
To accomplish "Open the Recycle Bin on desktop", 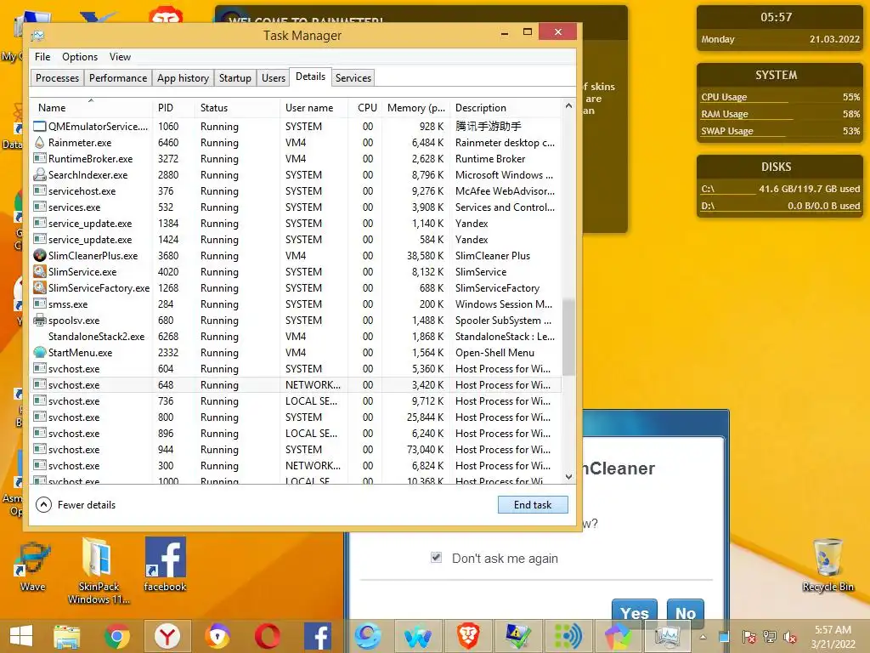I will [x=828, y=565].
